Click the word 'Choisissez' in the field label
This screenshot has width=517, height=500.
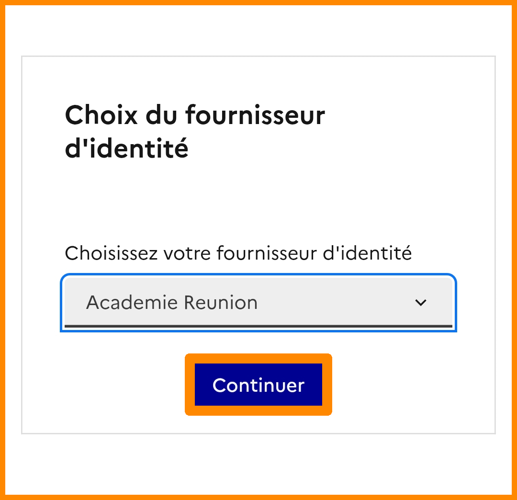(111, 253)
